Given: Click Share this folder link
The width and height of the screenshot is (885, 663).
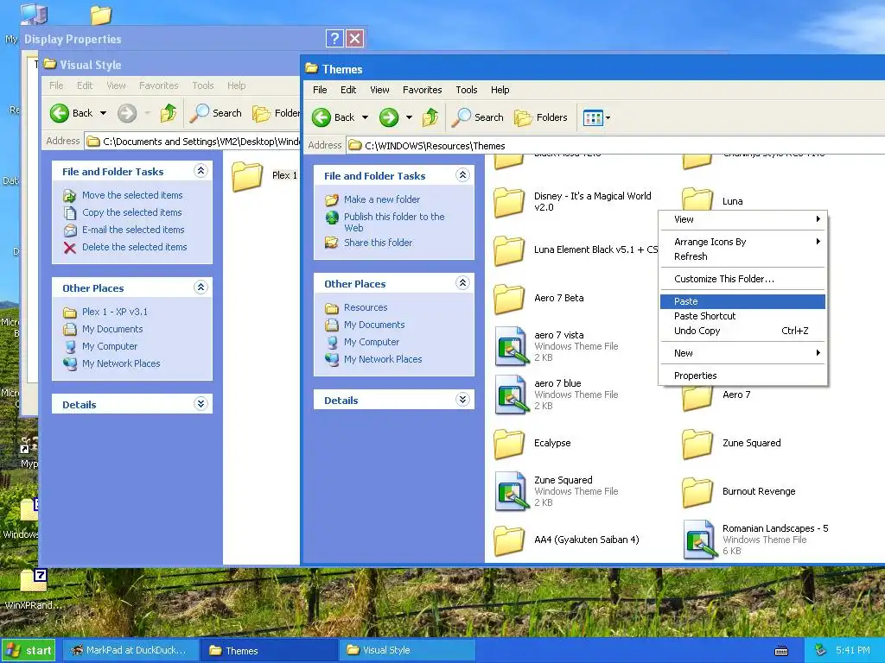Looking at the screenshot, I should coord(379,243).
